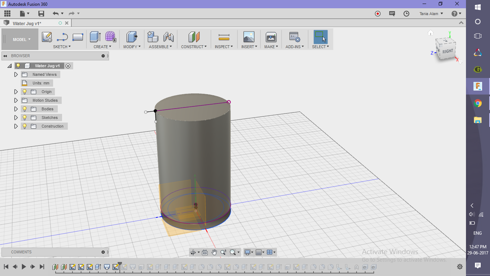Expand the Motion Studies folder

pyautogui.click(x=16, y=100)
